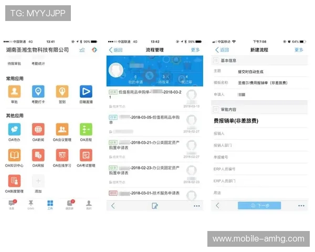Open the OA知识中心 knowledge center icon
315x252 pixels.
pos(14,155)
